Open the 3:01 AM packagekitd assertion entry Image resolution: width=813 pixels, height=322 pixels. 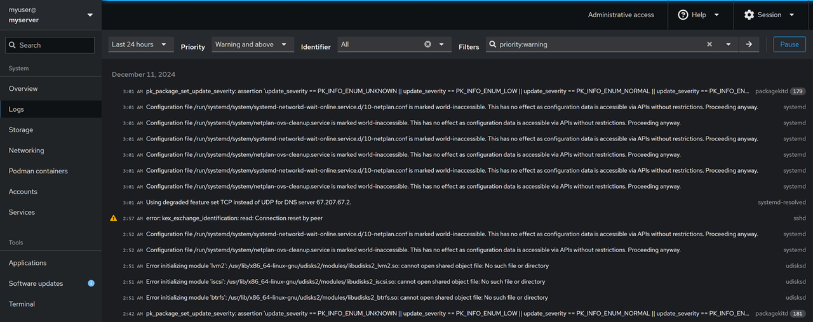pos(457,91)
